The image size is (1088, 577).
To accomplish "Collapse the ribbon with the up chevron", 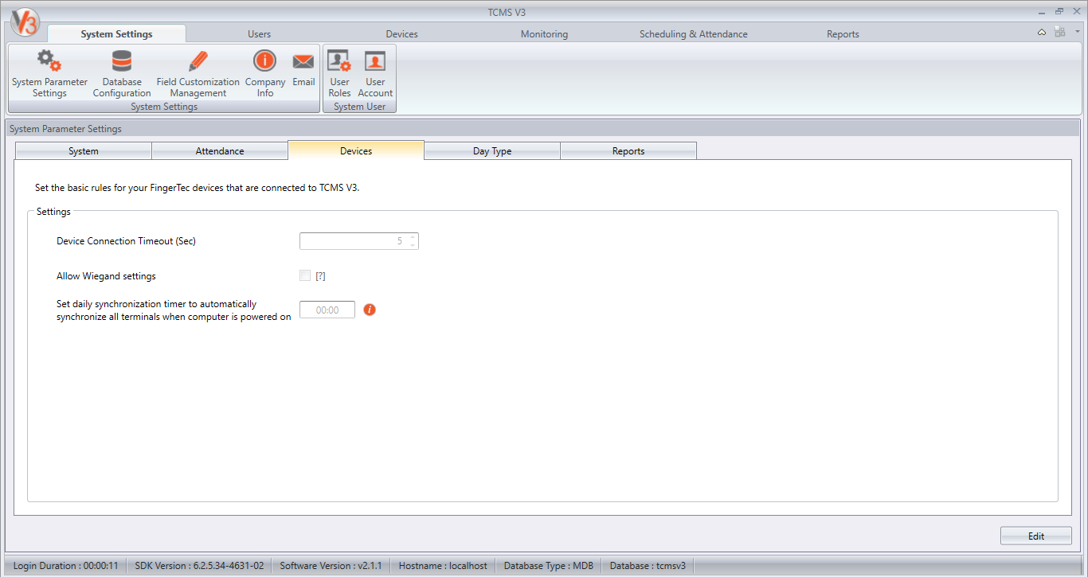I will click(x=1042, y=33).
